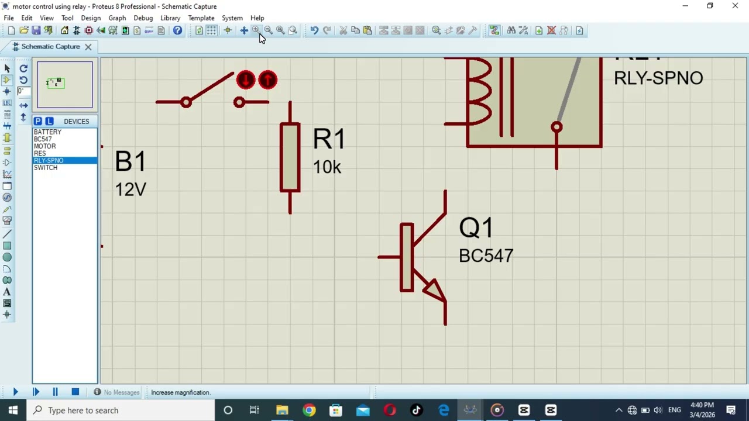
Task: Toggle the false origin crosshair
Action: (228, 30)
